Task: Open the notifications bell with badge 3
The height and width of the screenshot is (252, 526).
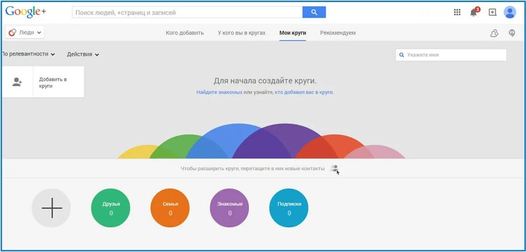Action: click(x=474, y=12)
